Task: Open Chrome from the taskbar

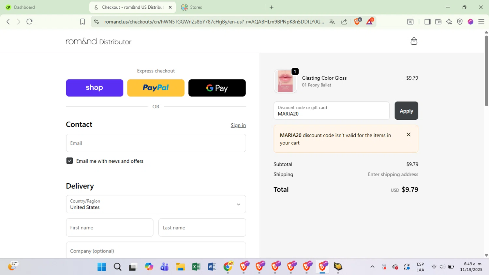Action: [228, 267]
